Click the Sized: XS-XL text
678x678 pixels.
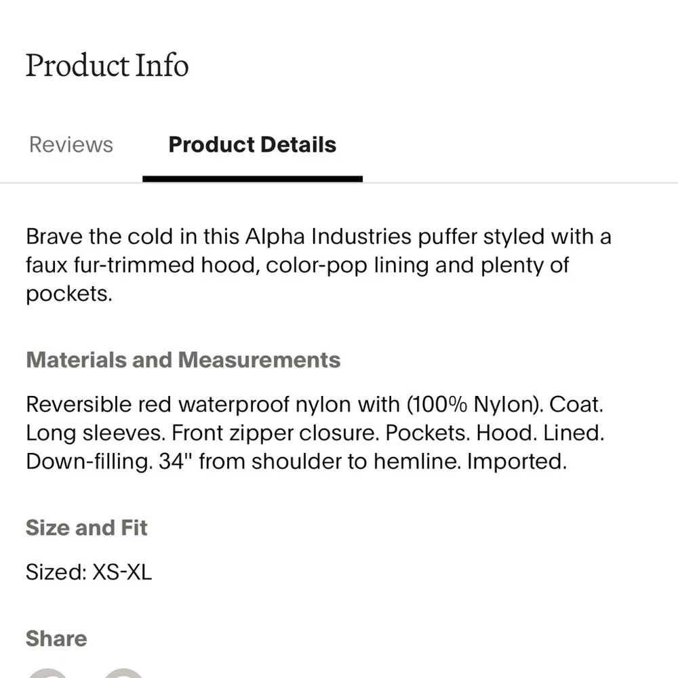point(89,572)
